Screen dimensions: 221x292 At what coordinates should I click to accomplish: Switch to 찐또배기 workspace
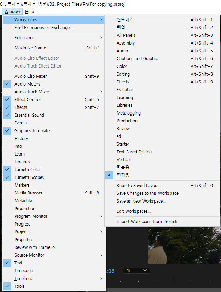point(162,20)
